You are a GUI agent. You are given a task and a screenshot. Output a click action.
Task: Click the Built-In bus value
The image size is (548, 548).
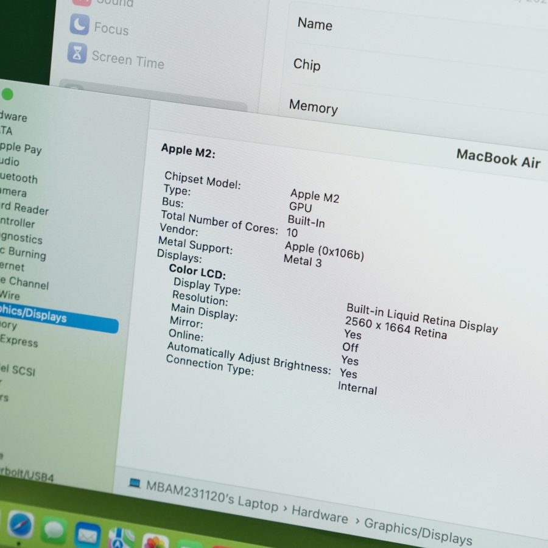(306, 221)
